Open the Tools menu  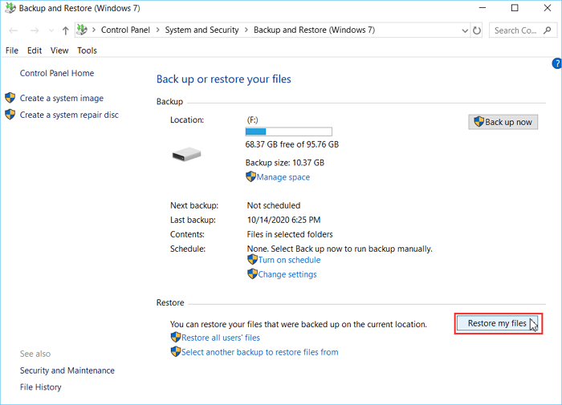pos(87,51)
